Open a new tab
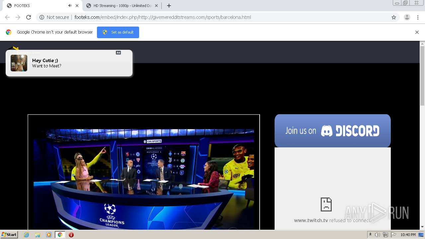425x239 pixels. point(169,6)
